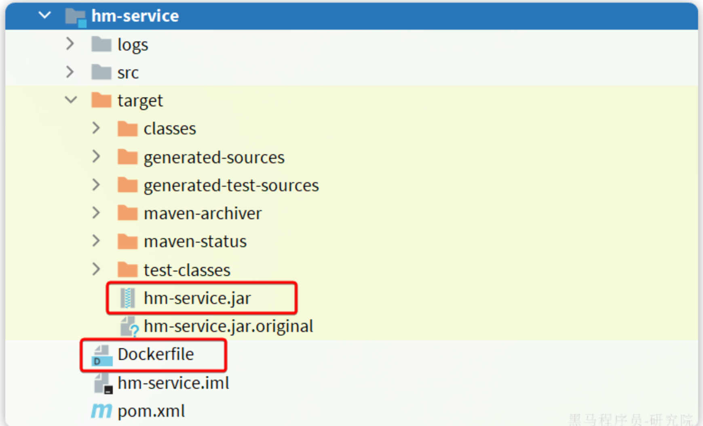The image size is (703, 426).
Task: Click the hm-service.iml file icon
Action: pyautogui.click(x=103, y=383)
